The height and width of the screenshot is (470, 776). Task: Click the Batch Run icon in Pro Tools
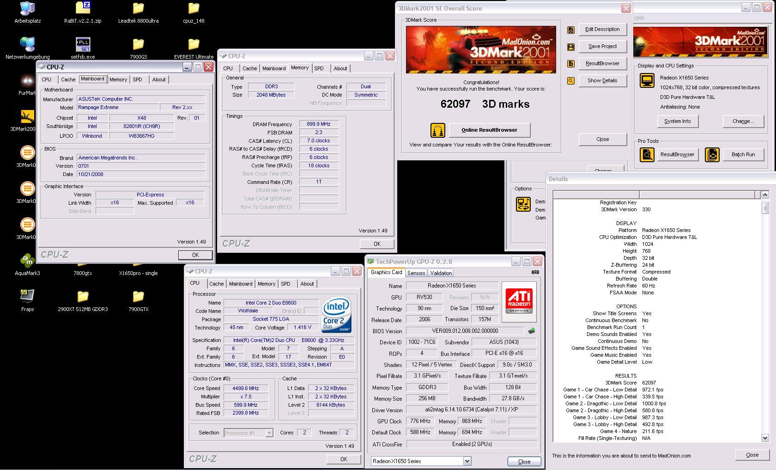click(x=712, y=155)
